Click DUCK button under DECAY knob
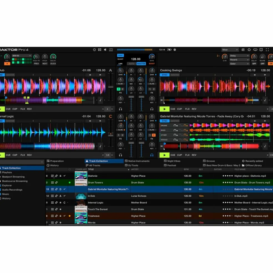This screenshot has width=273, height=273. pos(53,64)
